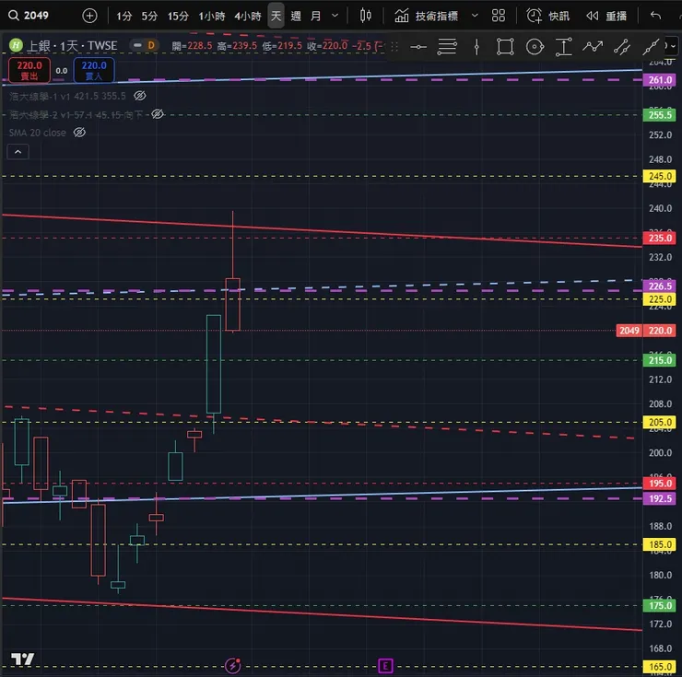This screenshot has width=682, height=677.
Task: Click the 220.0 買入 buy button
Action: point(94,70)
